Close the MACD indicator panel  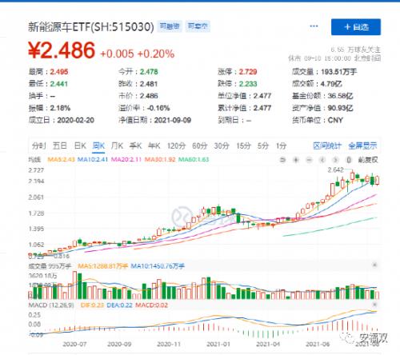374,305
